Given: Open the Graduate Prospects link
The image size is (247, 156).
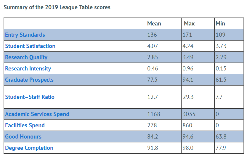Looking at the screenshot, I should pyautogui.click(x=29, y=80).
